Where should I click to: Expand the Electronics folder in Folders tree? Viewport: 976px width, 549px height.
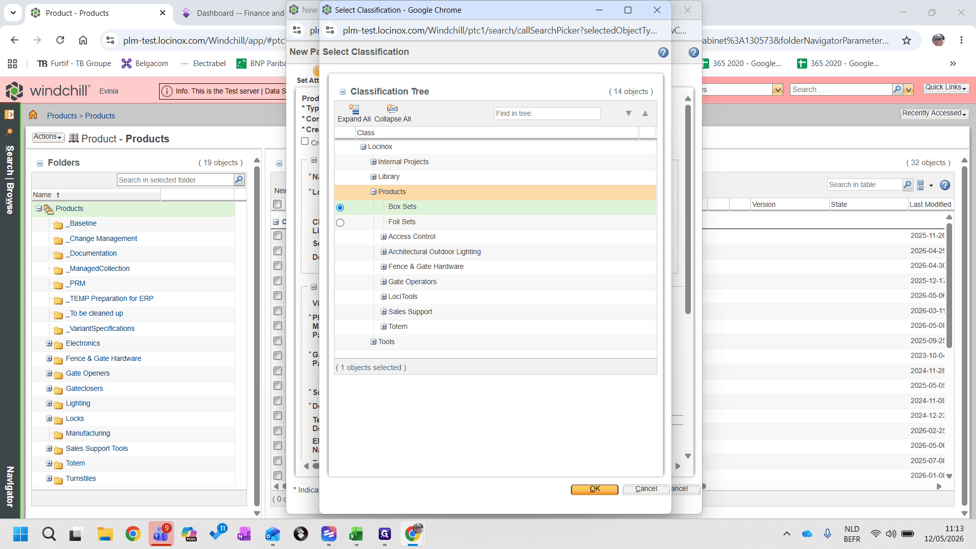pos(49,343)
